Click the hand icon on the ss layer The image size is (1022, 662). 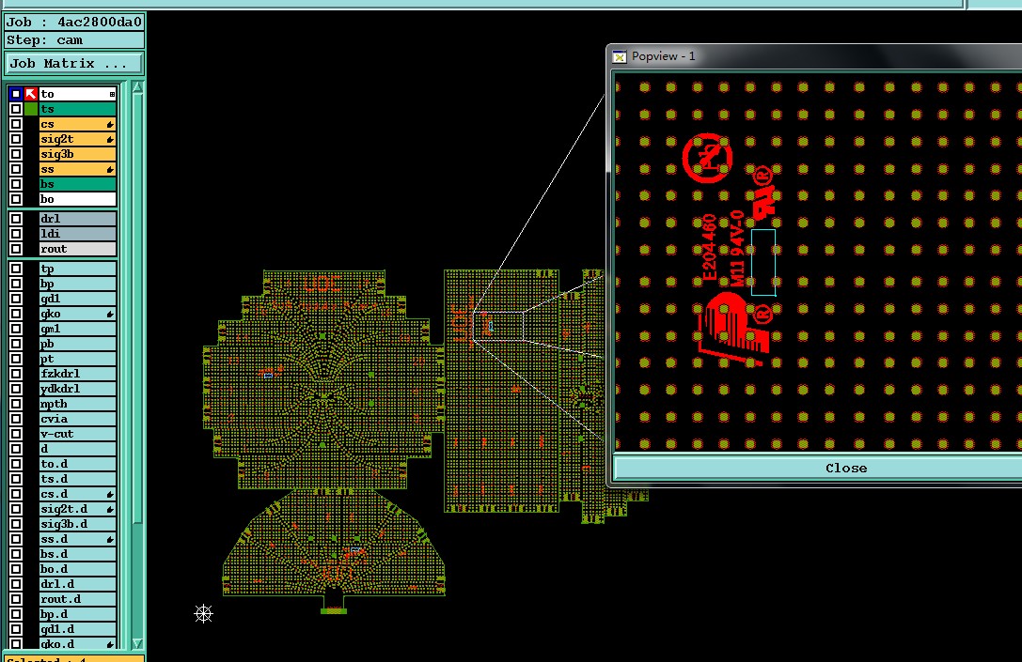(x=110, y=169)
